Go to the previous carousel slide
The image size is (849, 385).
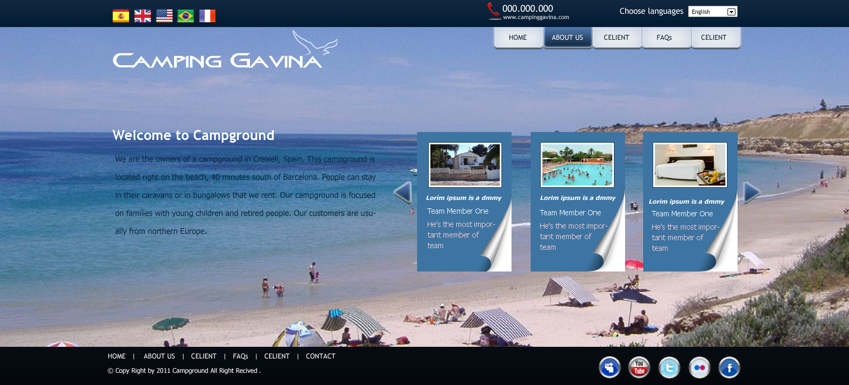pyautogui.click(x=403, y=192)
